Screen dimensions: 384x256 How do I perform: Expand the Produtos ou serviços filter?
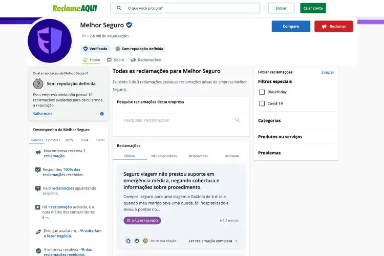tap(296, 137)
